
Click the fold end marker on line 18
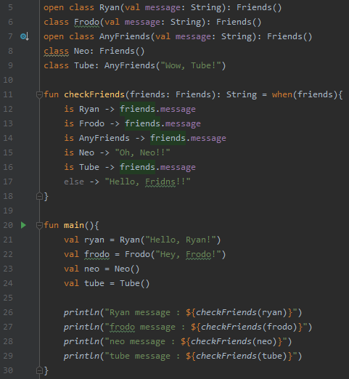[39, 196]
